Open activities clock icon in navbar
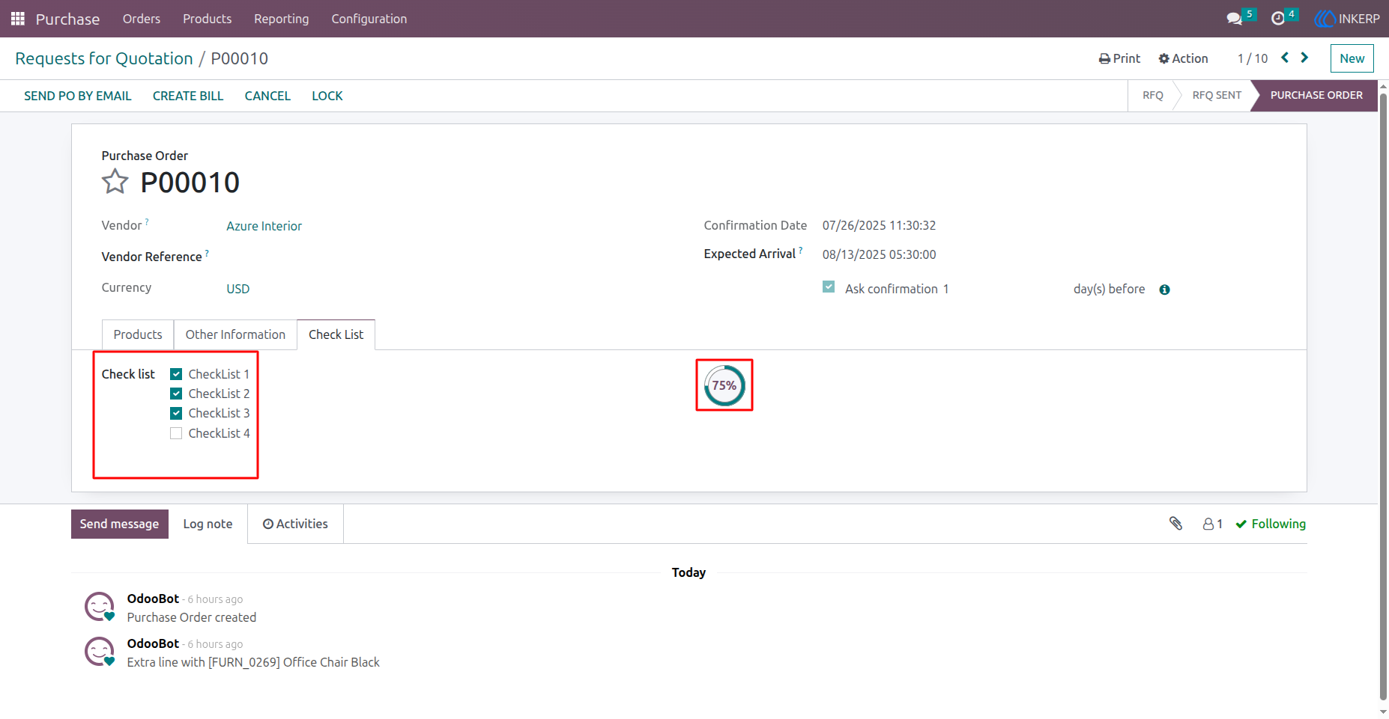This screenshot has height=719, width=1389. (1278, 19)
